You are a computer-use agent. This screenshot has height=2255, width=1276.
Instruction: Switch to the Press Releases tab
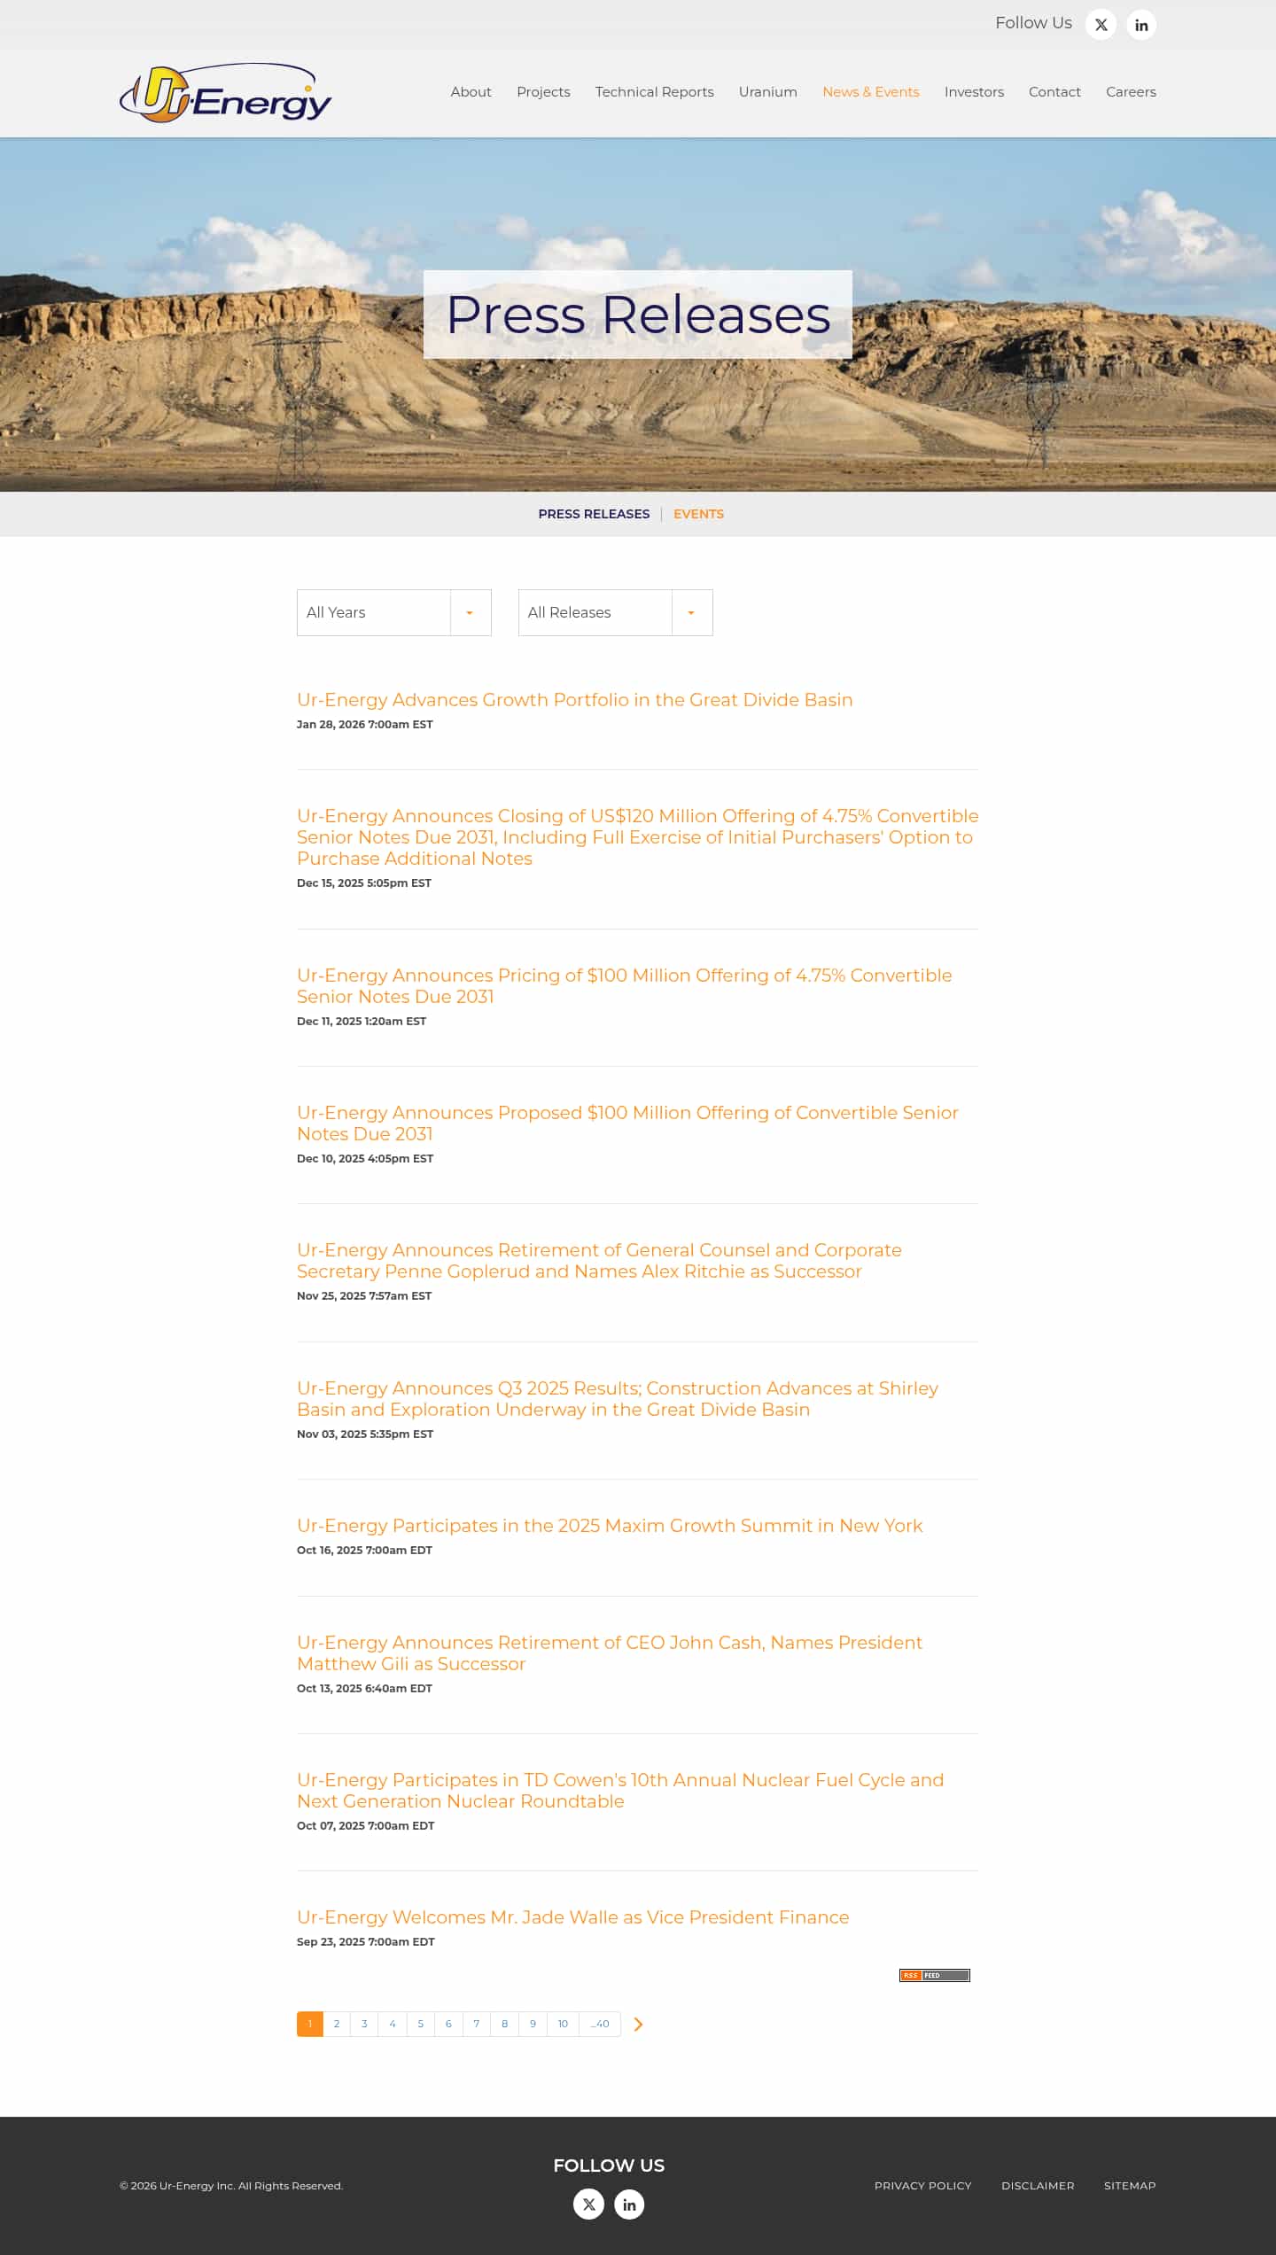(594, 514)
